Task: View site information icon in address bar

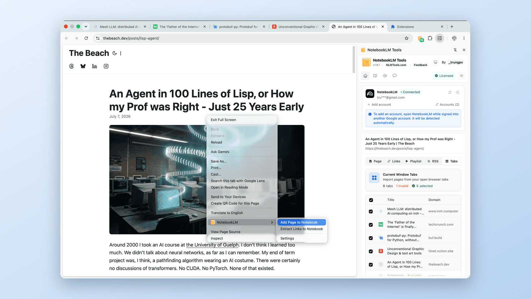Action: pyautogui.click(x=98, y=38)
